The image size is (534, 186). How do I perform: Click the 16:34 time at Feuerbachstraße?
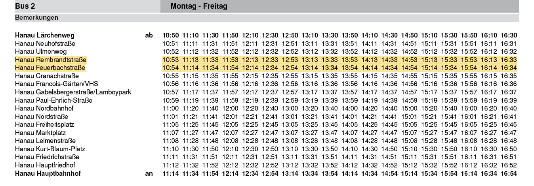pos(509,68)
